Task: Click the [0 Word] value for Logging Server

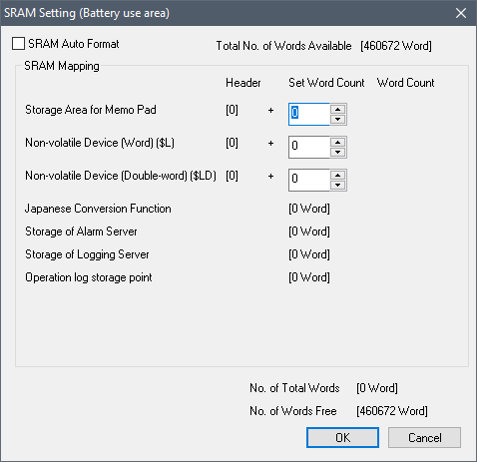Action: tap(309, 254)
